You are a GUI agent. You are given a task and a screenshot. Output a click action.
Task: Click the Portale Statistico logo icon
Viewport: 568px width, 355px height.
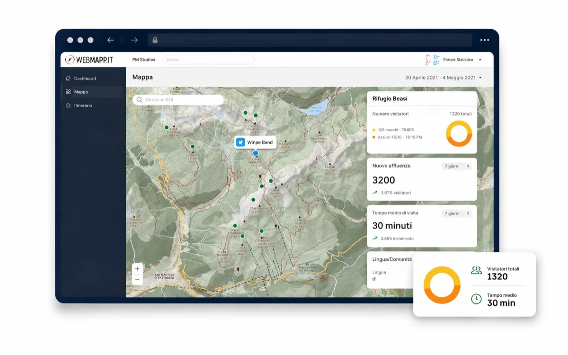(432, 60)
